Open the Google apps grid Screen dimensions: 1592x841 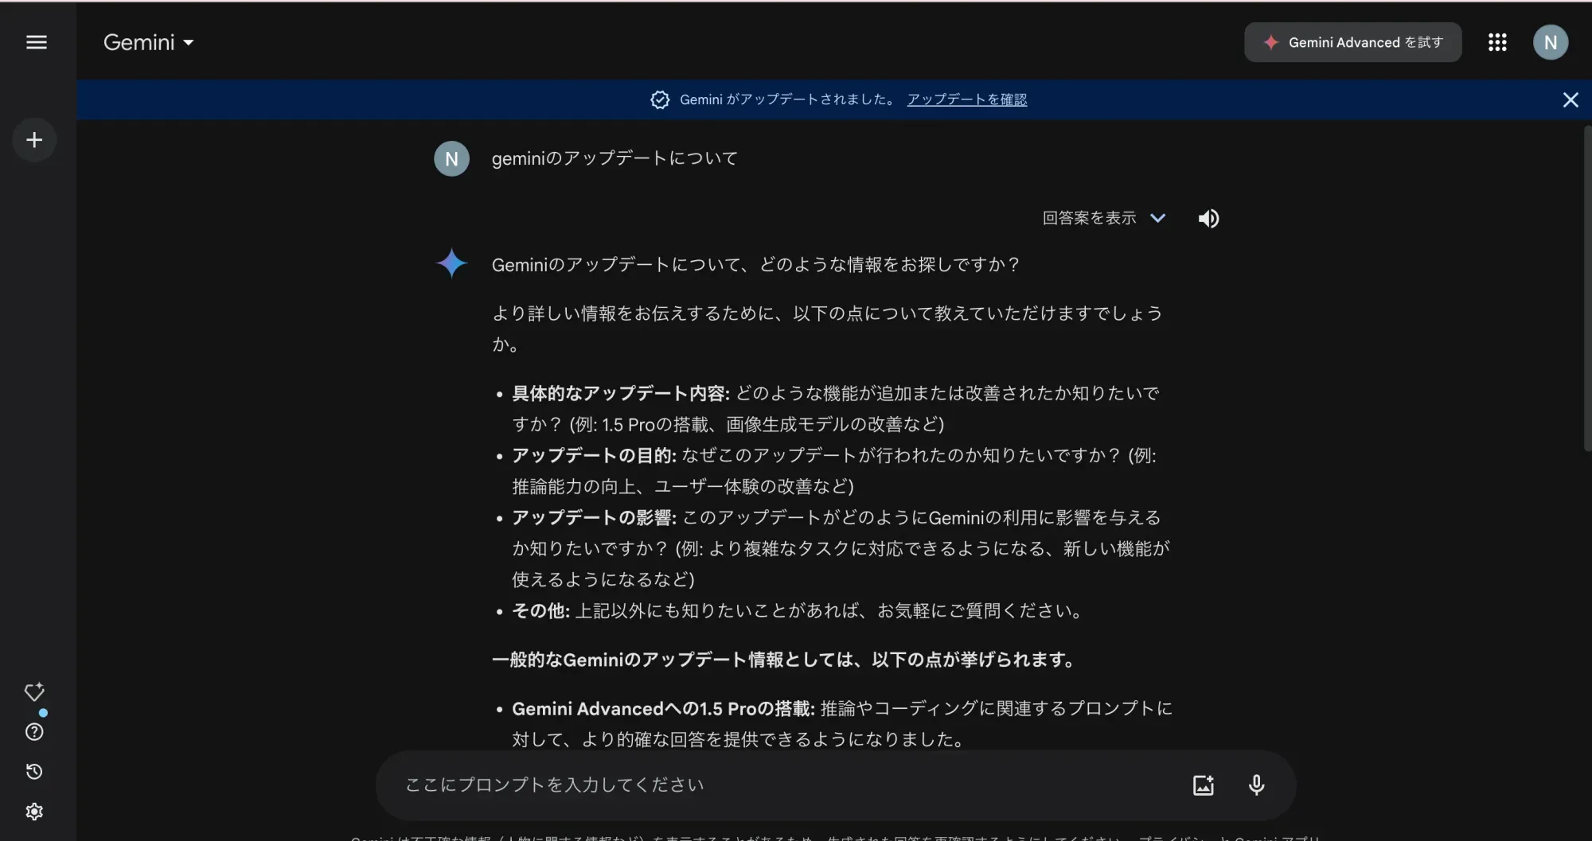click(x=1497, y=42)
